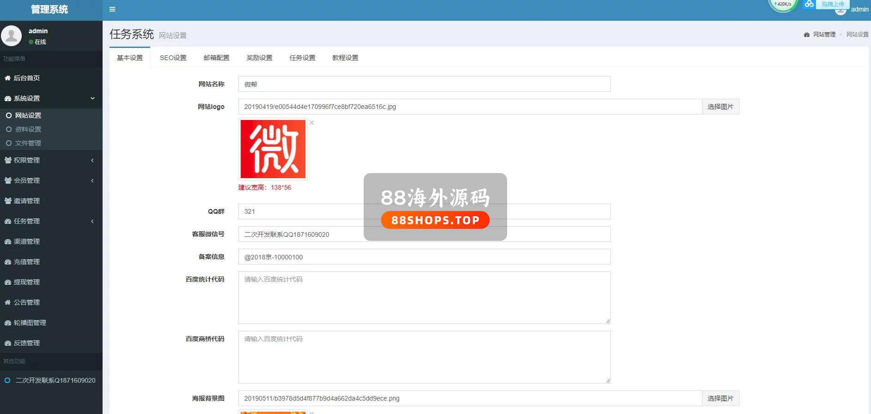This screenshot has height=414, width=871.
Task: Expand the 权限管理 chevron
Action: coord(92,160)
